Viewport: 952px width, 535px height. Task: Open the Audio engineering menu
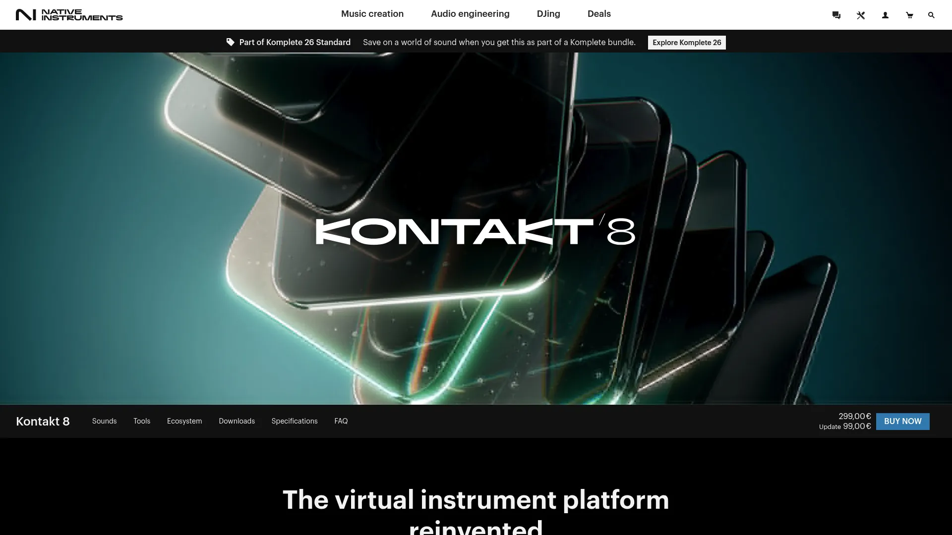[470, 14]
